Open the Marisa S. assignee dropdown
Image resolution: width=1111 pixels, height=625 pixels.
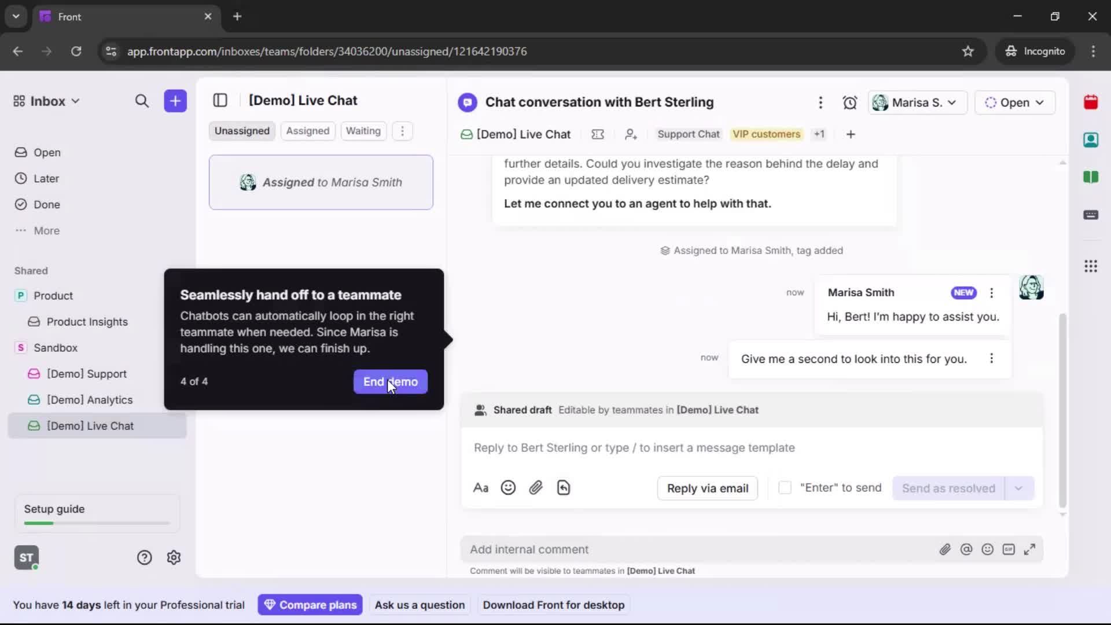(918, 102)
